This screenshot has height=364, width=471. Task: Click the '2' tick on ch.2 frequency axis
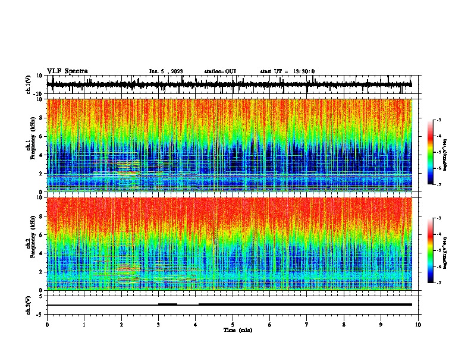(42, 272)
